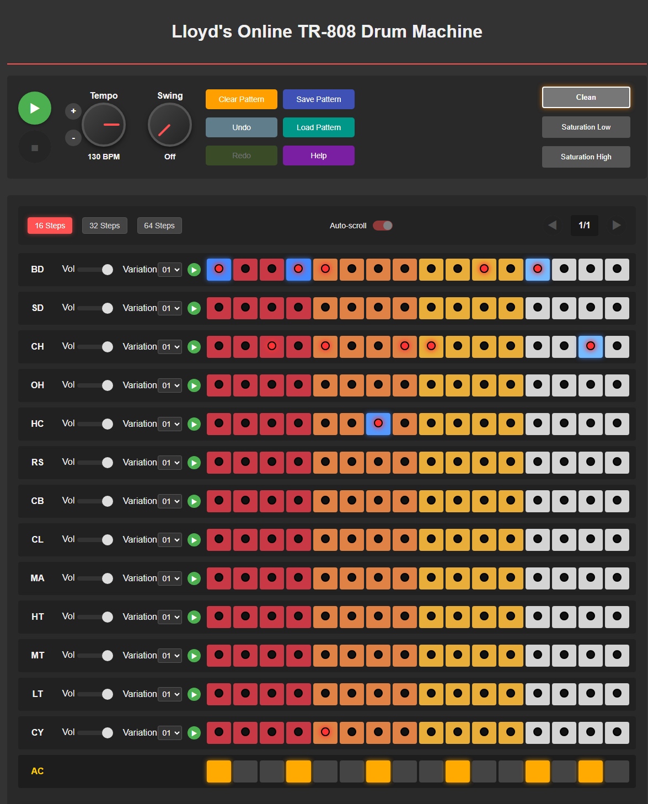
Task: Adjust the HT volume slider
Action: 95,617
